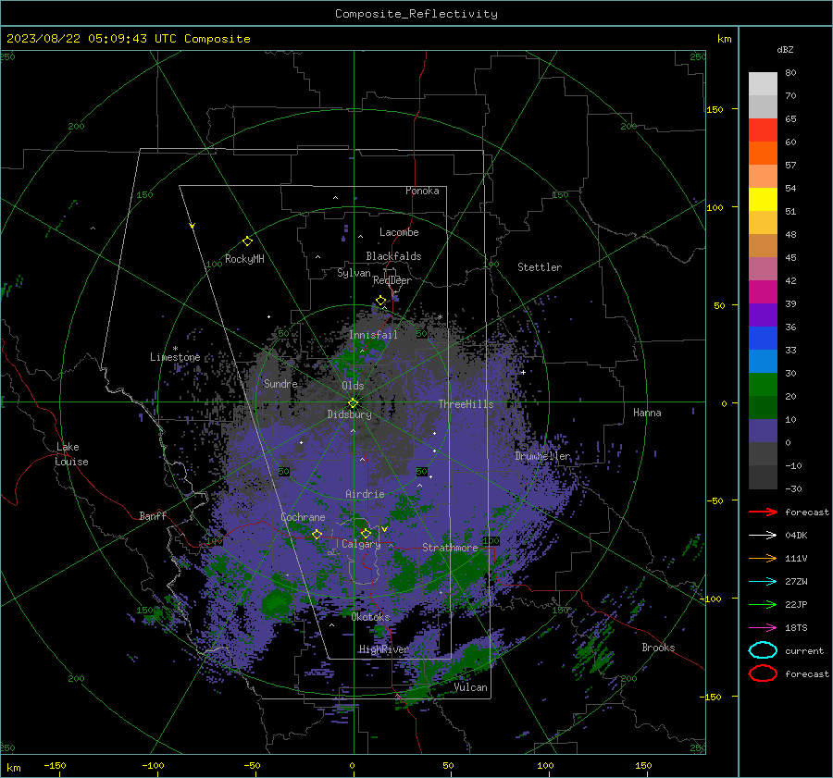Select the gray 70-65 dBZ swatch
The height and width of the screenshot is (778, 833).
pos(763,106)
